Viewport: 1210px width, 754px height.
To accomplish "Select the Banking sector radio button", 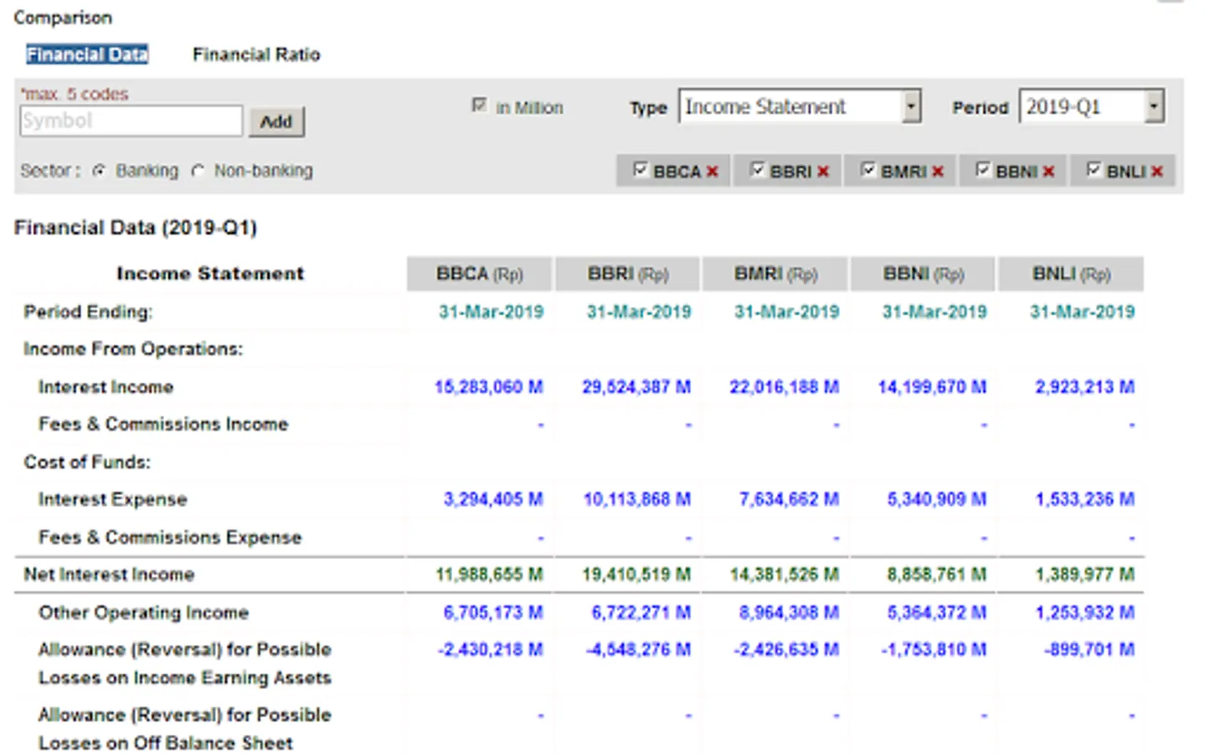I will click(100, 171).
